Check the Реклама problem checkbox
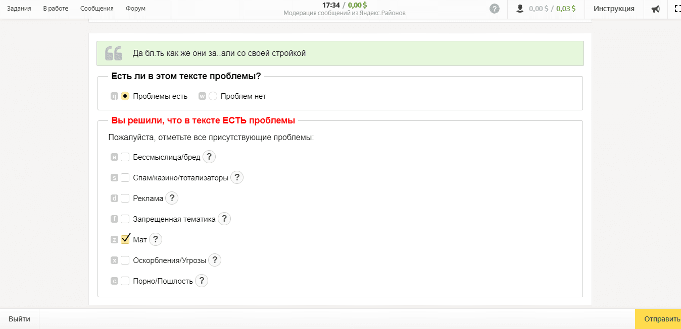The width and height of the screenshot is (681, 329). click(x=125, y=198)
